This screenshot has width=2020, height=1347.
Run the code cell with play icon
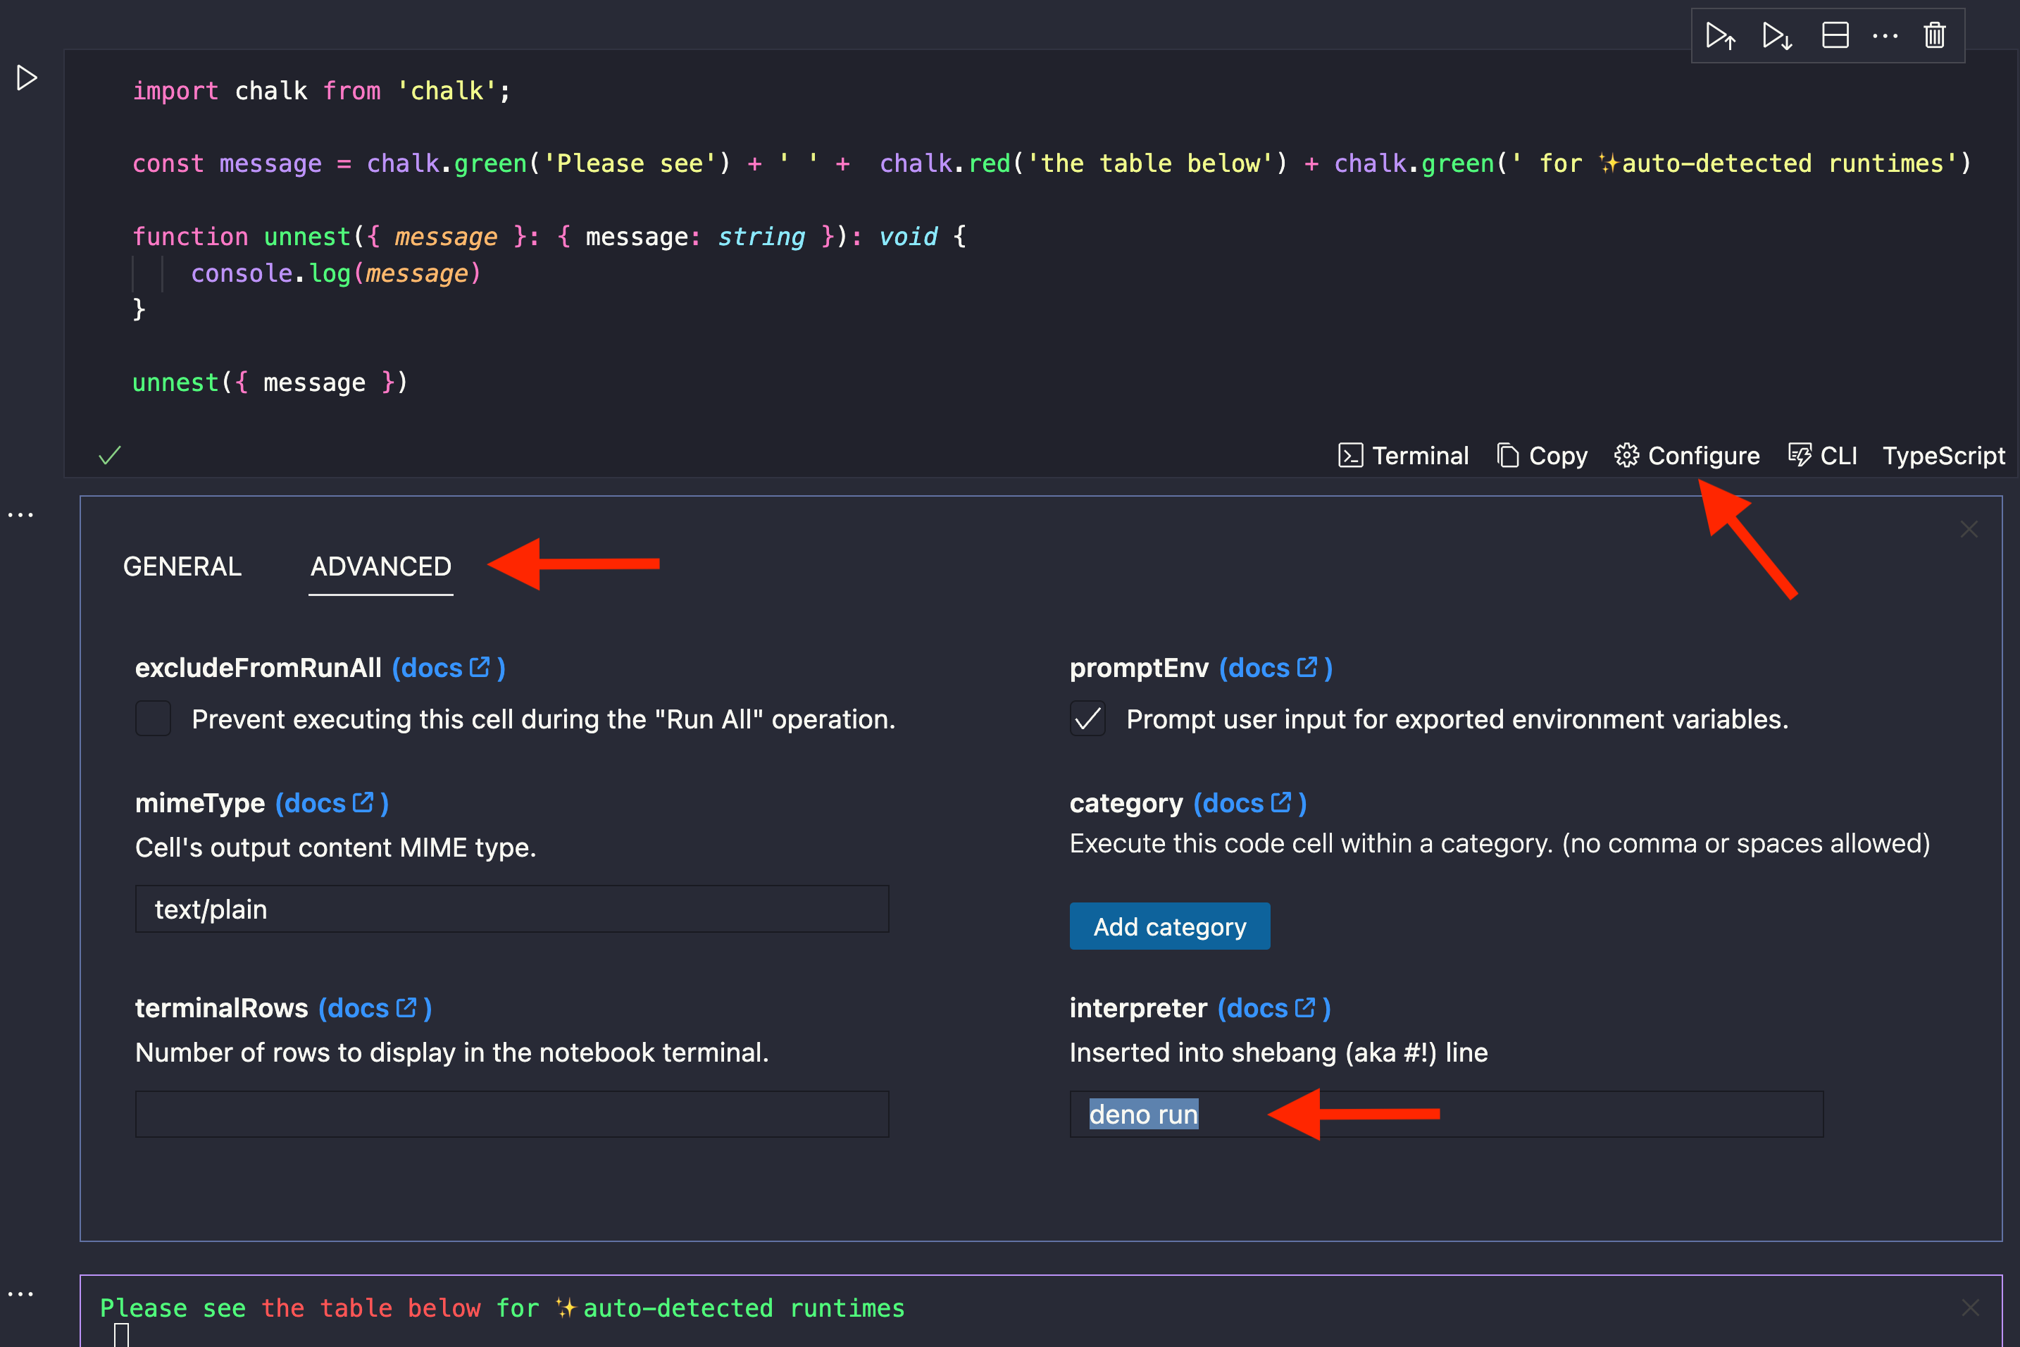tap(27, 78)
